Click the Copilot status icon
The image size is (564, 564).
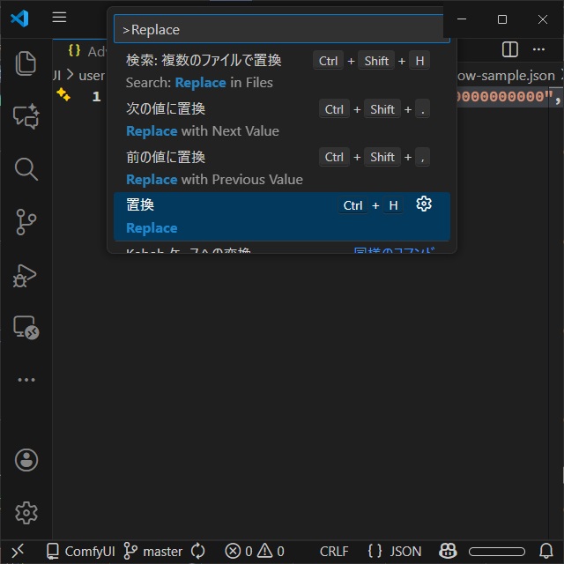coord(449,552)
